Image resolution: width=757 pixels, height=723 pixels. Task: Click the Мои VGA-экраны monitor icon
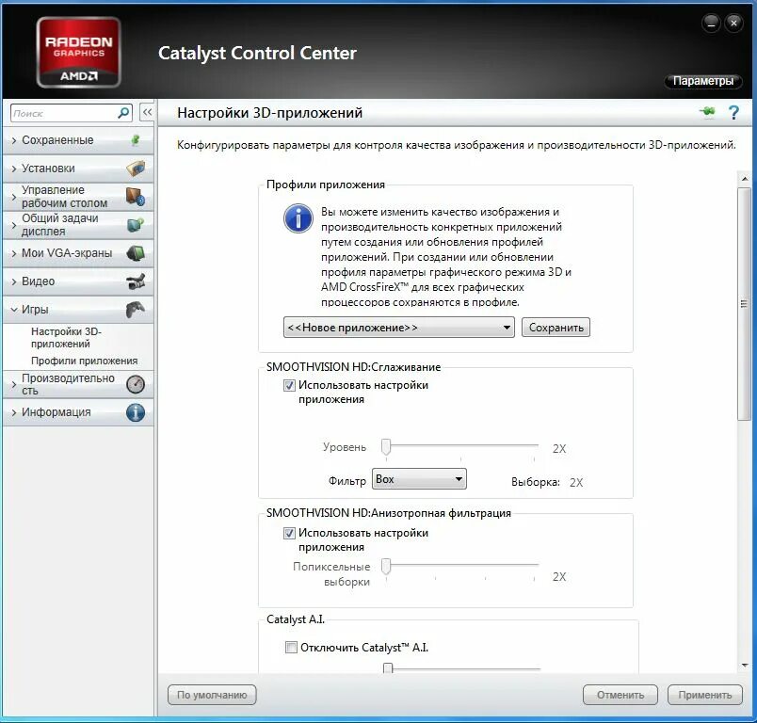[x=136, y=253]
